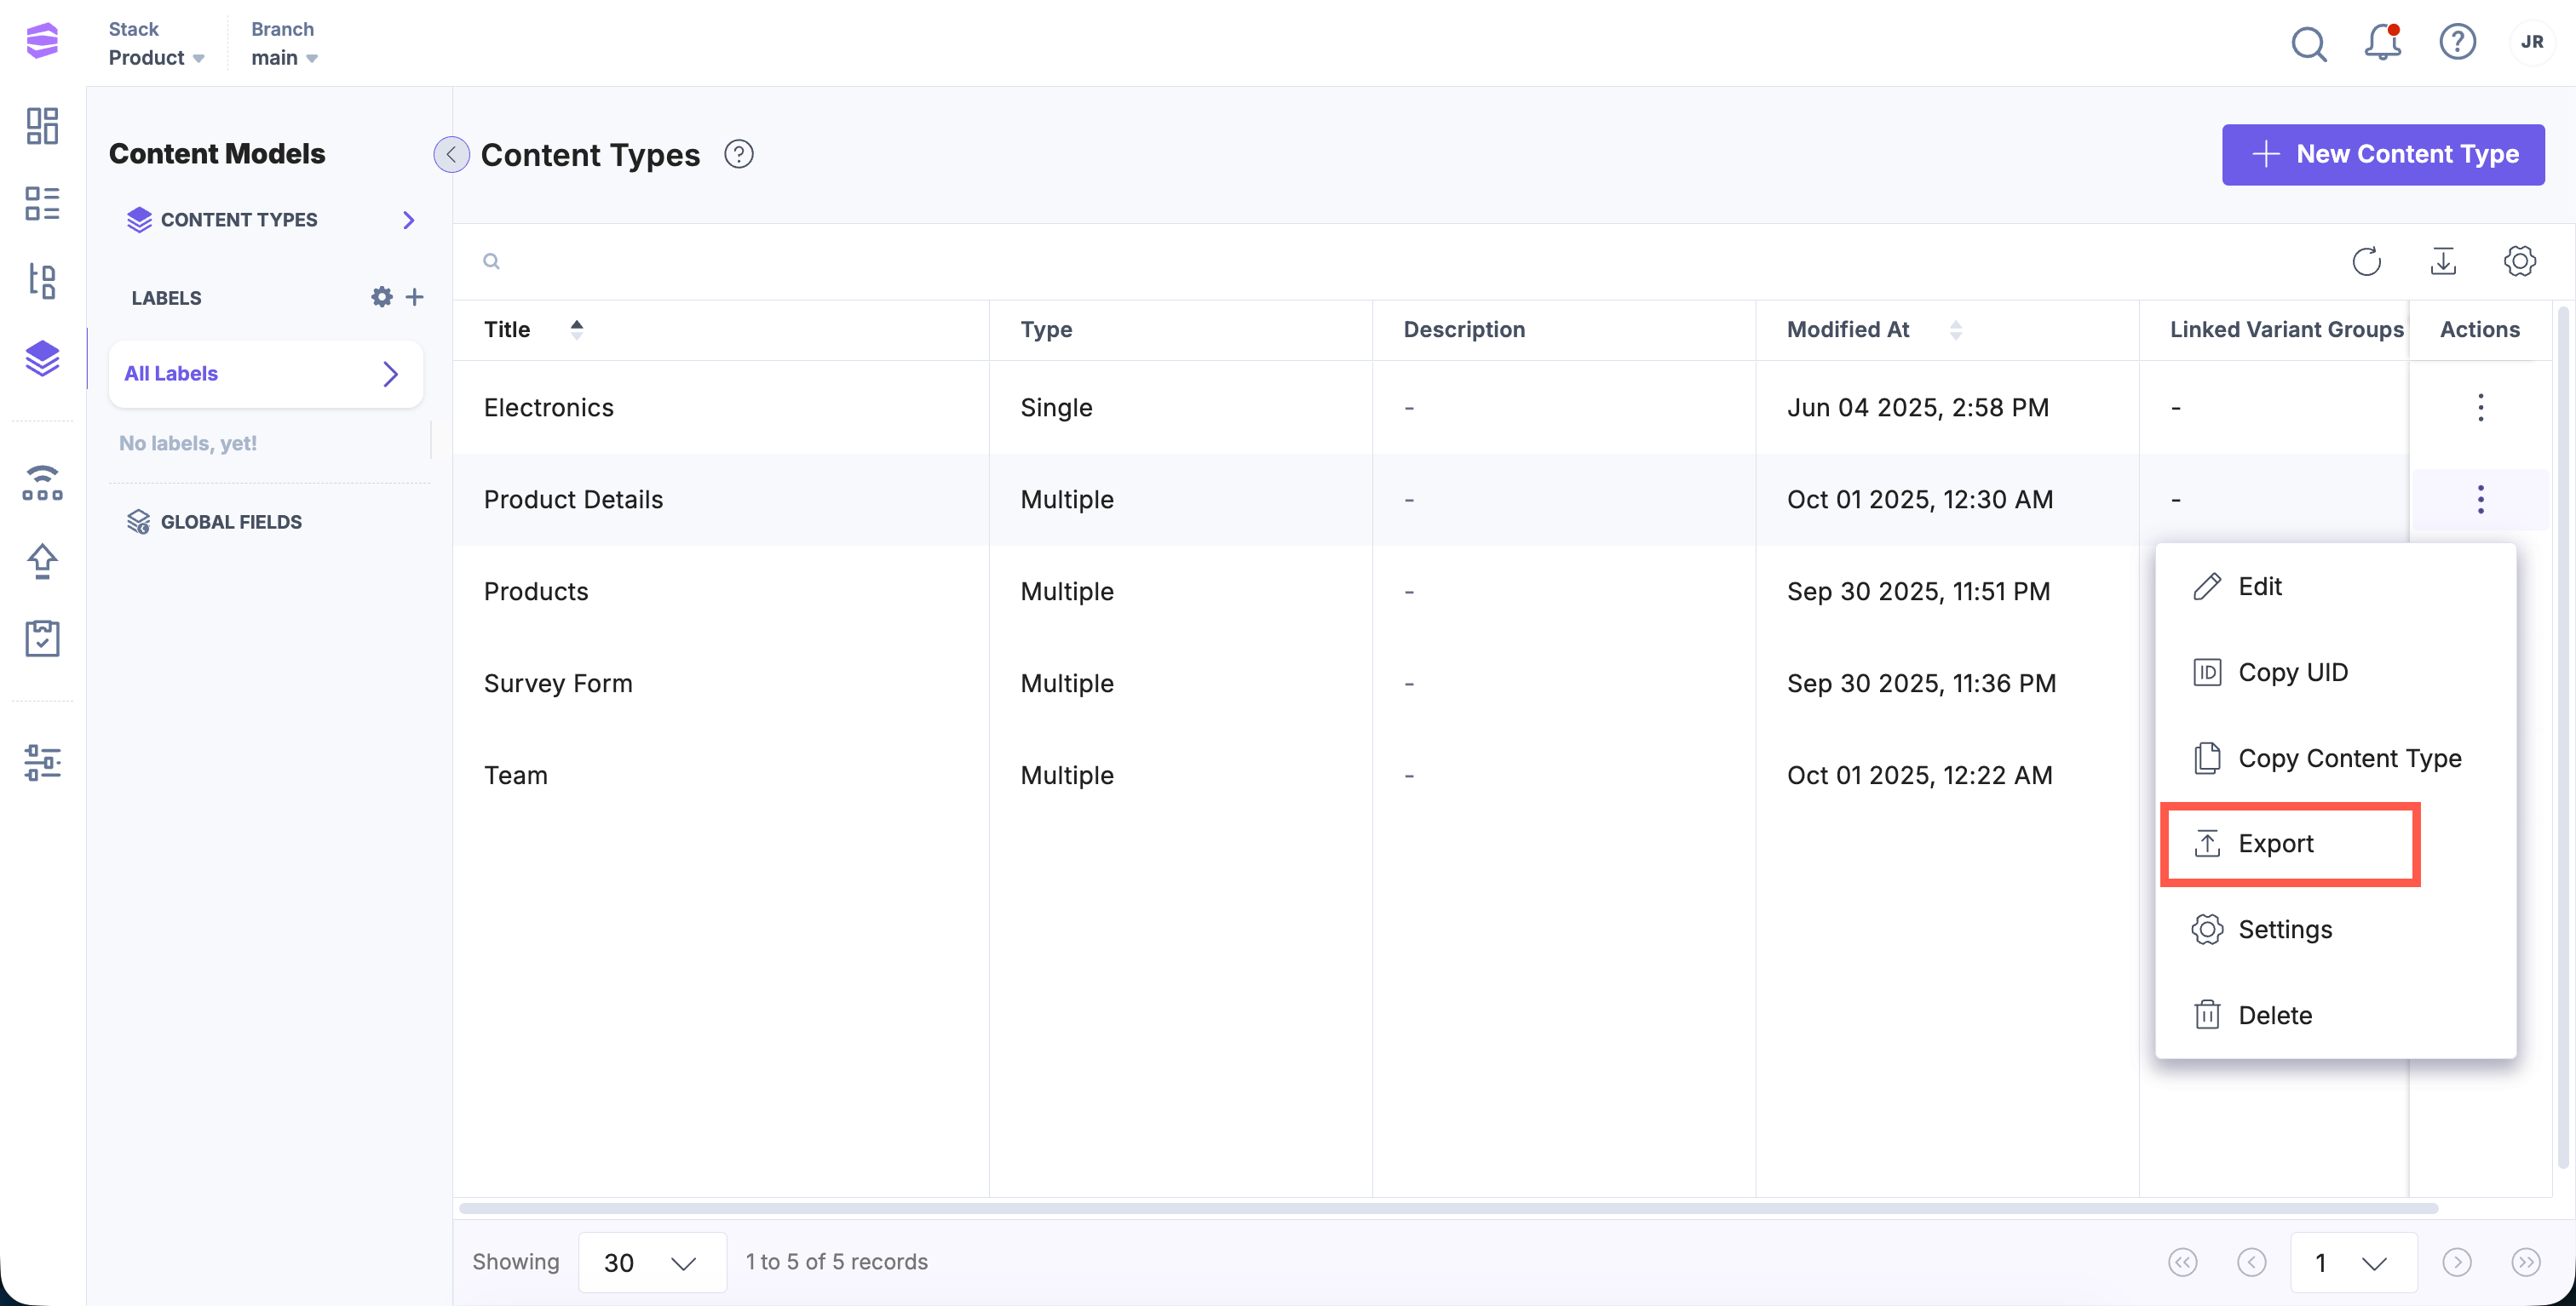Open the Branch main dropdown
2576x1306 pixels.
[x=284, y=57]
